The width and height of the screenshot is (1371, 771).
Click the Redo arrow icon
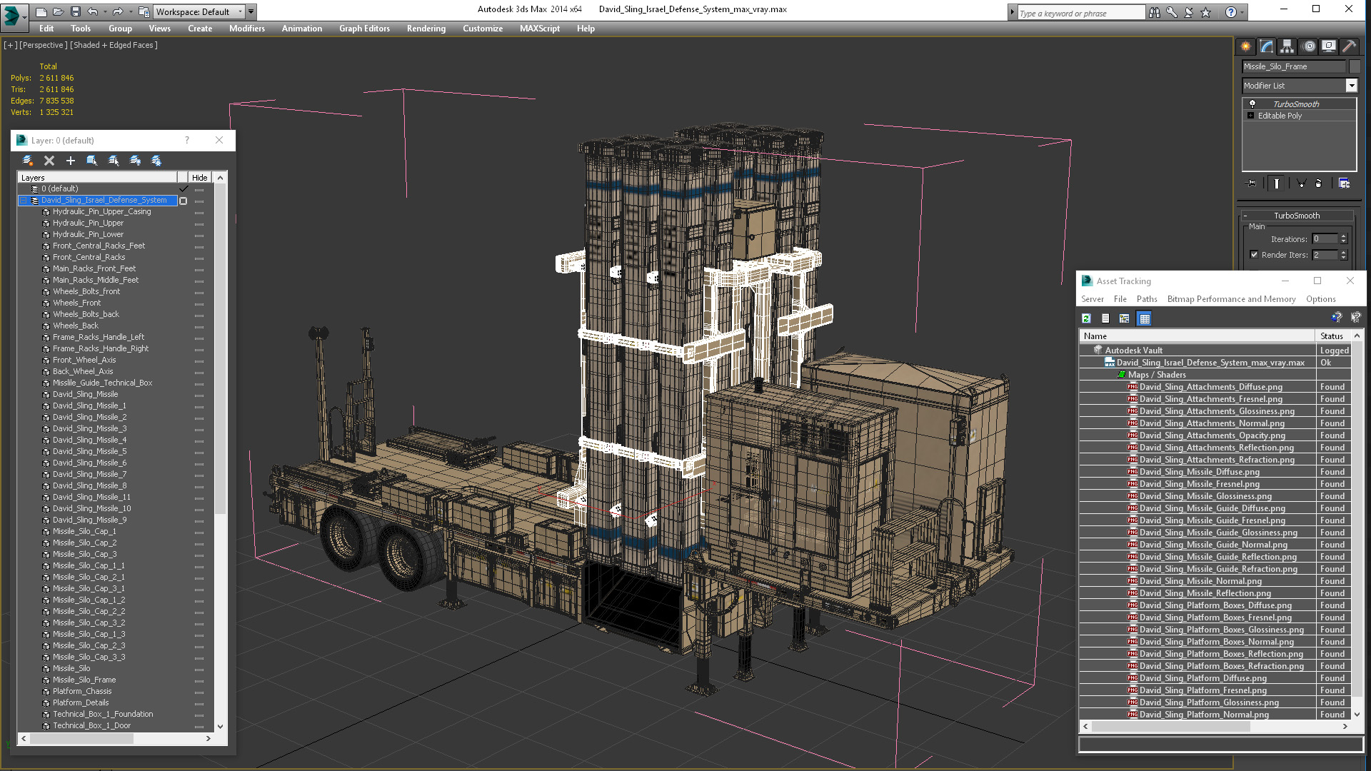click(117, 11)
